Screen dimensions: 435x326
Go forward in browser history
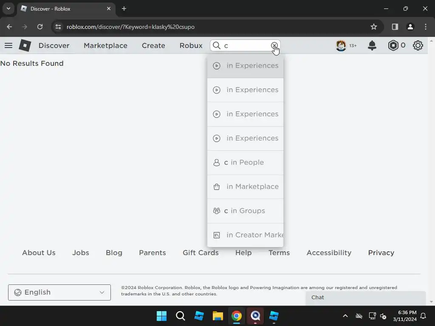coord(25,27)
